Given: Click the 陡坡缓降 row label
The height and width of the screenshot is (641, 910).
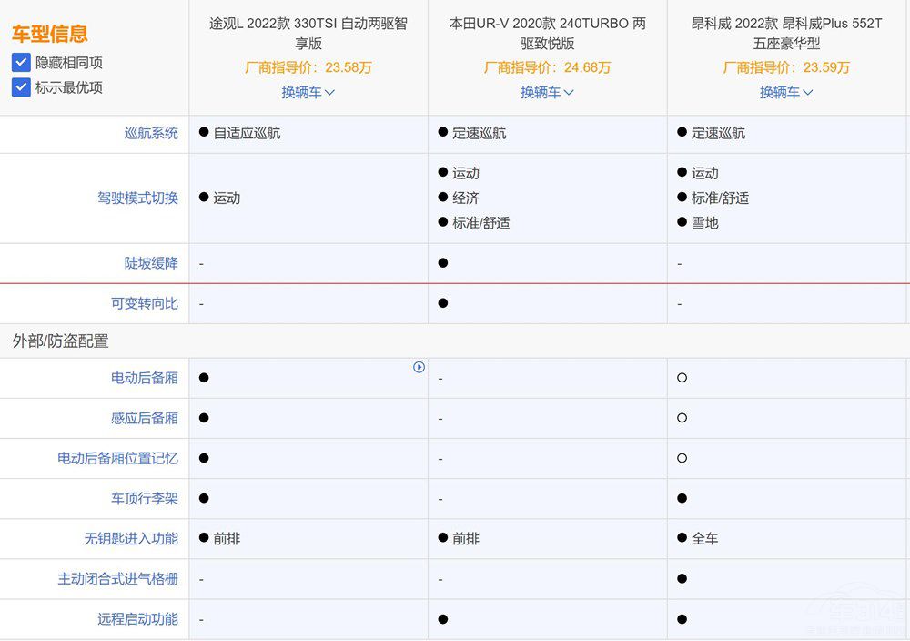Looking at the screenshot, I should 151,263.
